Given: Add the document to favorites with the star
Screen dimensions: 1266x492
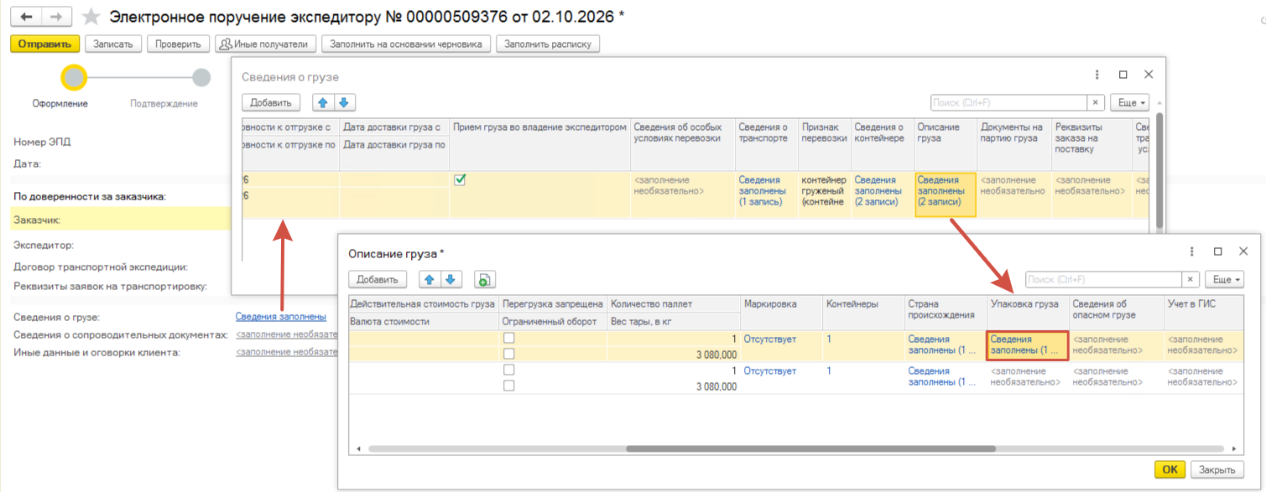Looking at the screenshot, I should (93, 17).
